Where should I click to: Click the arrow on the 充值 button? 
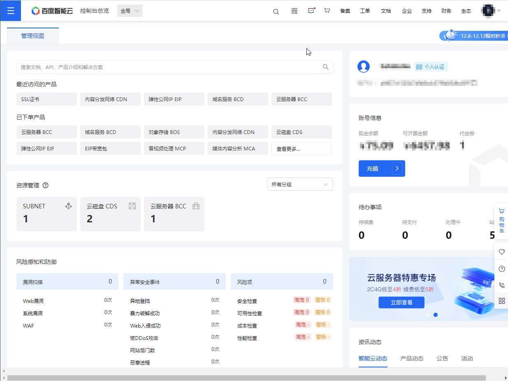click(x=397, y=169)
